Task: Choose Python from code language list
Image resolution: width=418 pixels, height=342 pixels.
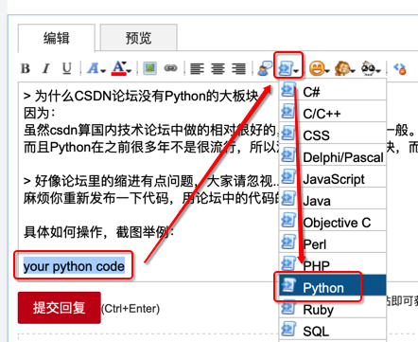Action: [333, 285]
